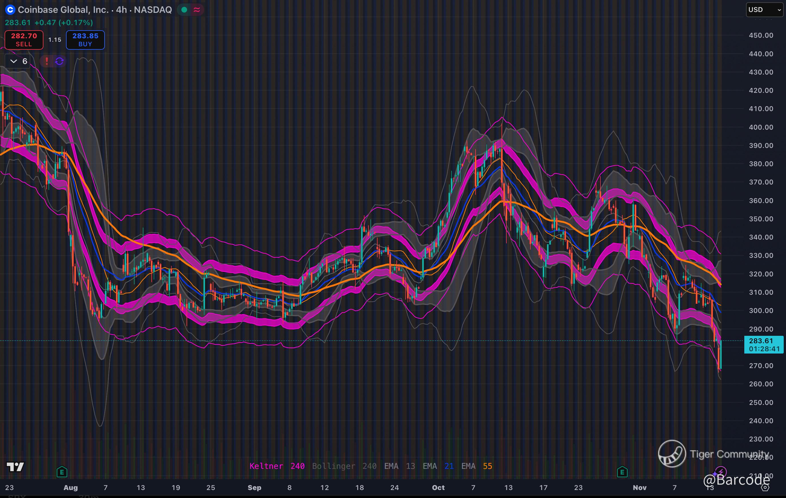The height and width of the screenshot is (498, 786).
Task: Open chart settings hexagon gear icon
Action: click(x=765, y=487)
